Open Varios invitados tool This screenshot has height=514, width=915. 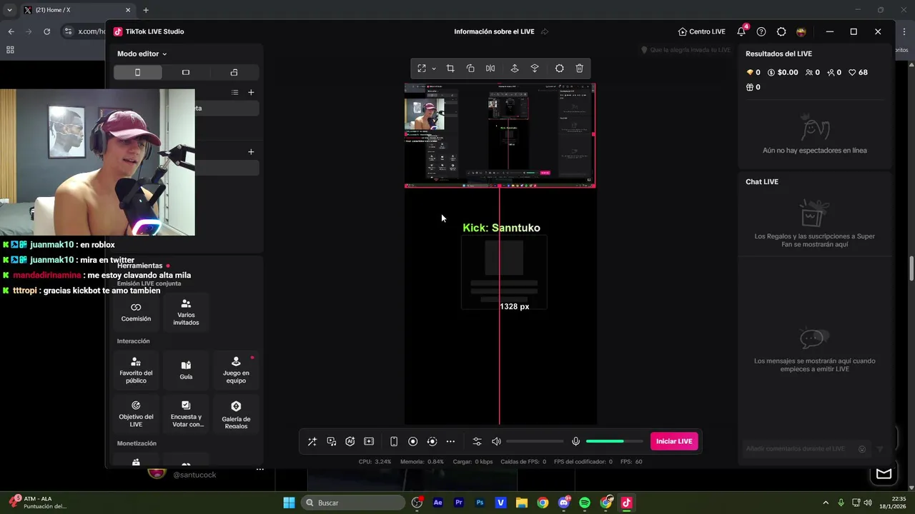click(186, 312)
